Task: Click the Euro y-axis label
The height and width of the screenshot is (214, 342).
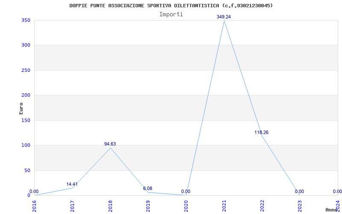Action: [x=21, y=108]
